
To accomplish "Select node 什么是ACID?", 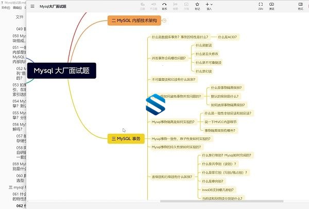I will click(227, 37).
